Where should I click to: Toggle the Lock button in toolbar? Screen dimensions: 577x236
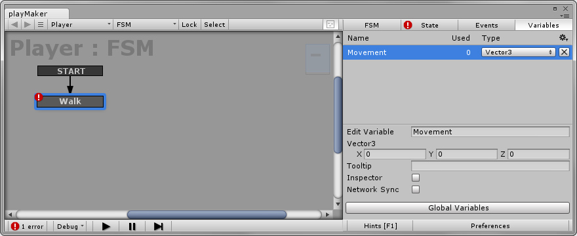189,25
